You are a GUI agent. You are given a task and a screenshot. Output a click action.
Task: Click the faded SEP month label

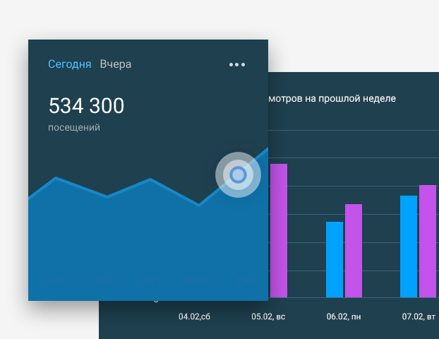coord(106,281)
